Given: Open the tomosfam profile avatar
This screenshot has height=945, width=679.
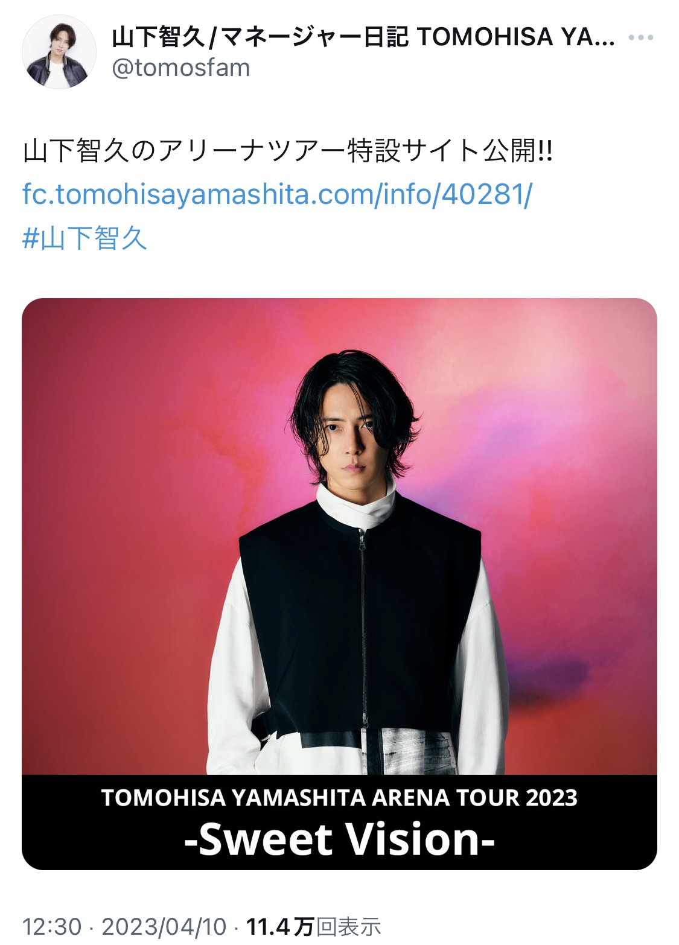Looking at the screenshot, I should click(59, 52).
